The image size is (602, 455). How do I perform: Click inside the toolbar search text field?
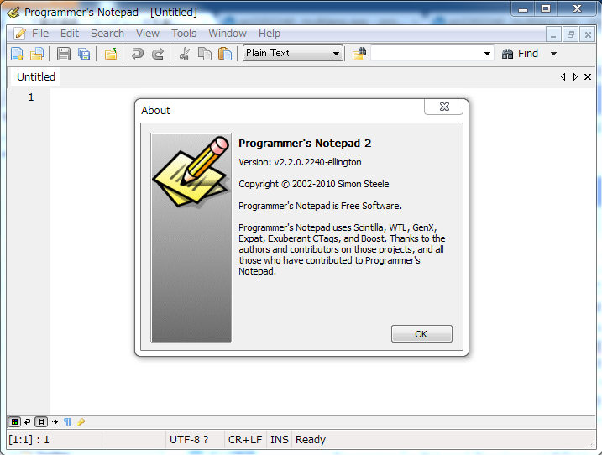pyautogui.click(x=427, y=54)
